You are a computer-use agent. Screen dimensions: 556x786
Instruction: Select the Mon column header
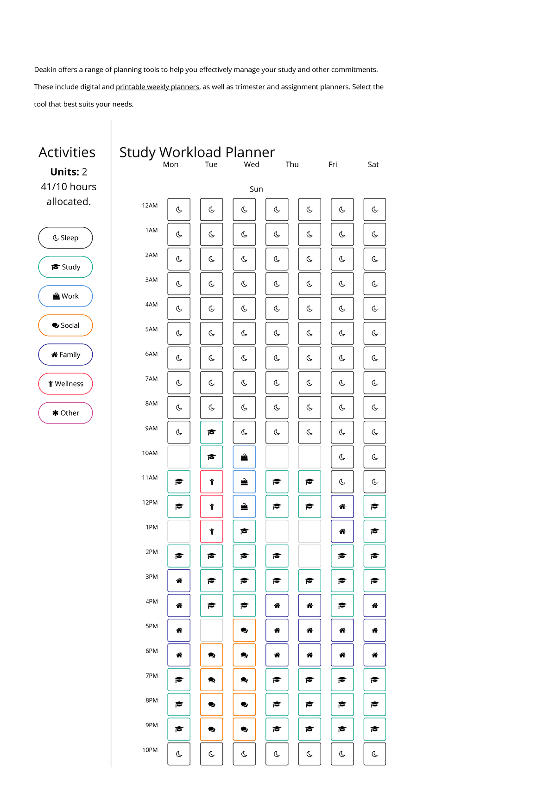[171, 164]
